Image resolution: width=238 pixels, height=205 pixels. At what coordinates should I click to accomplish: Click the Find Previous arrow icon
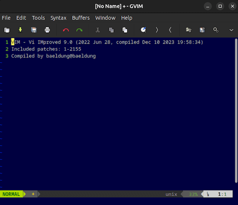(170, 30)
